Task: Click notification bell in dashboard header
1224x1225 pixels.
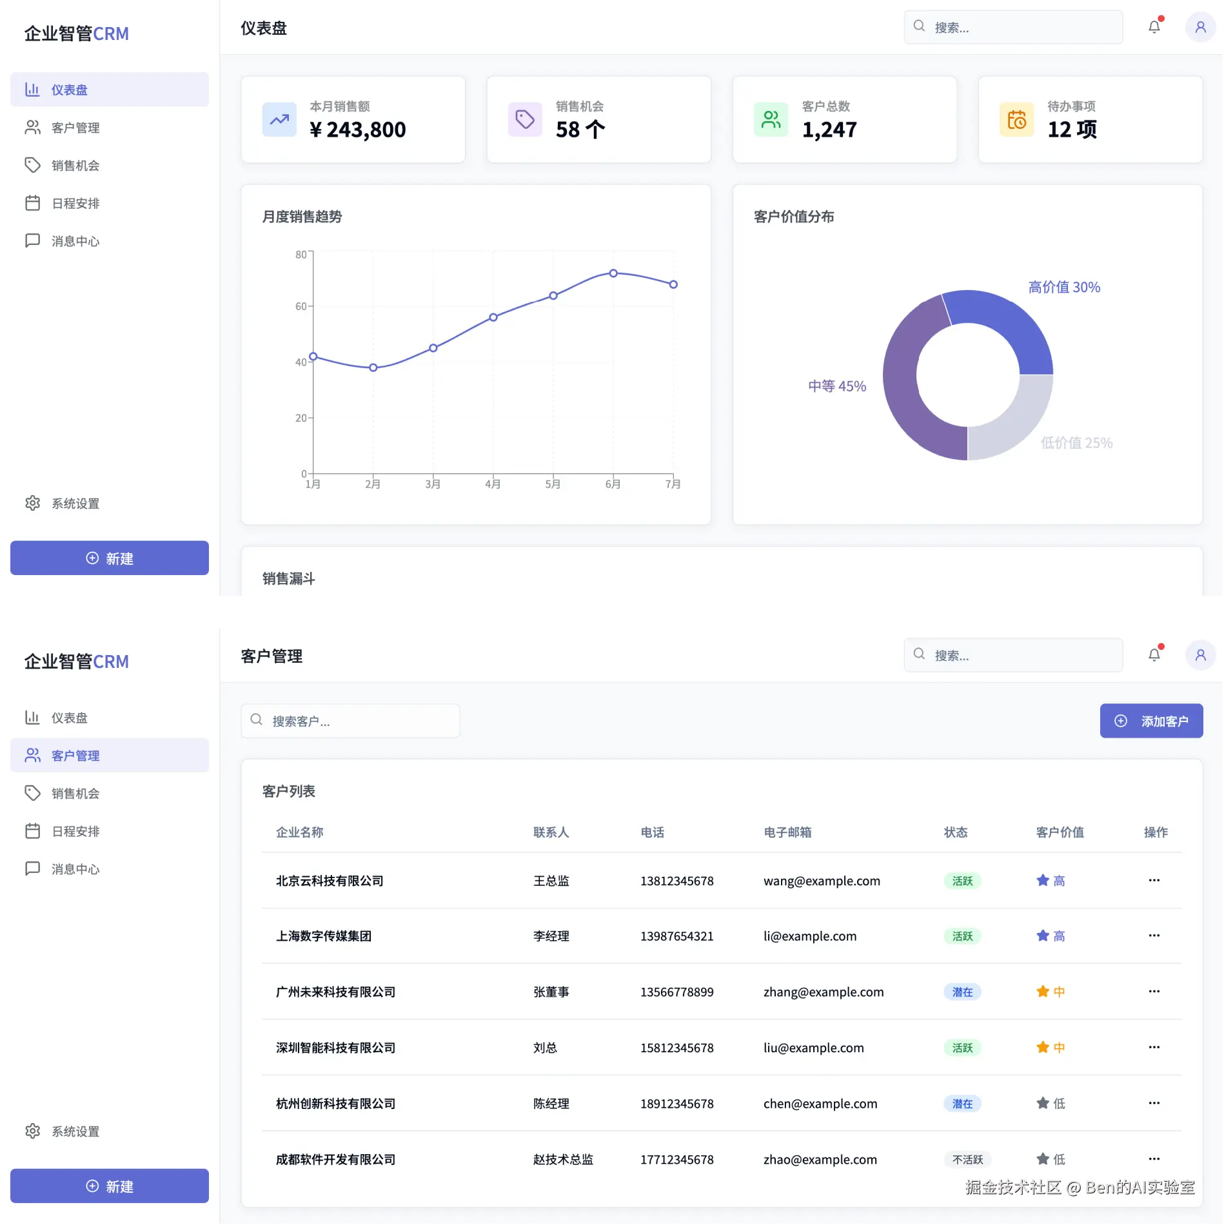Action: (1154, 27)
